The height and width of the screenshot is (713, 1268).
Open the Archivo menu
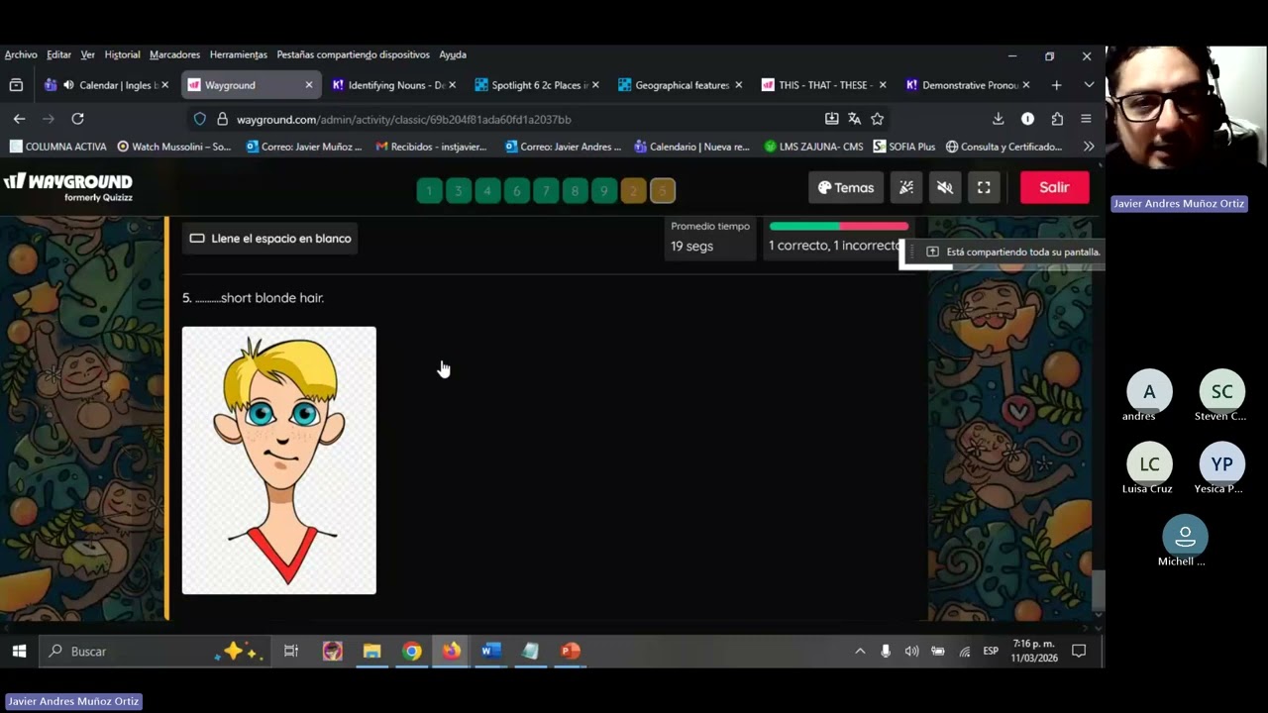21,54
